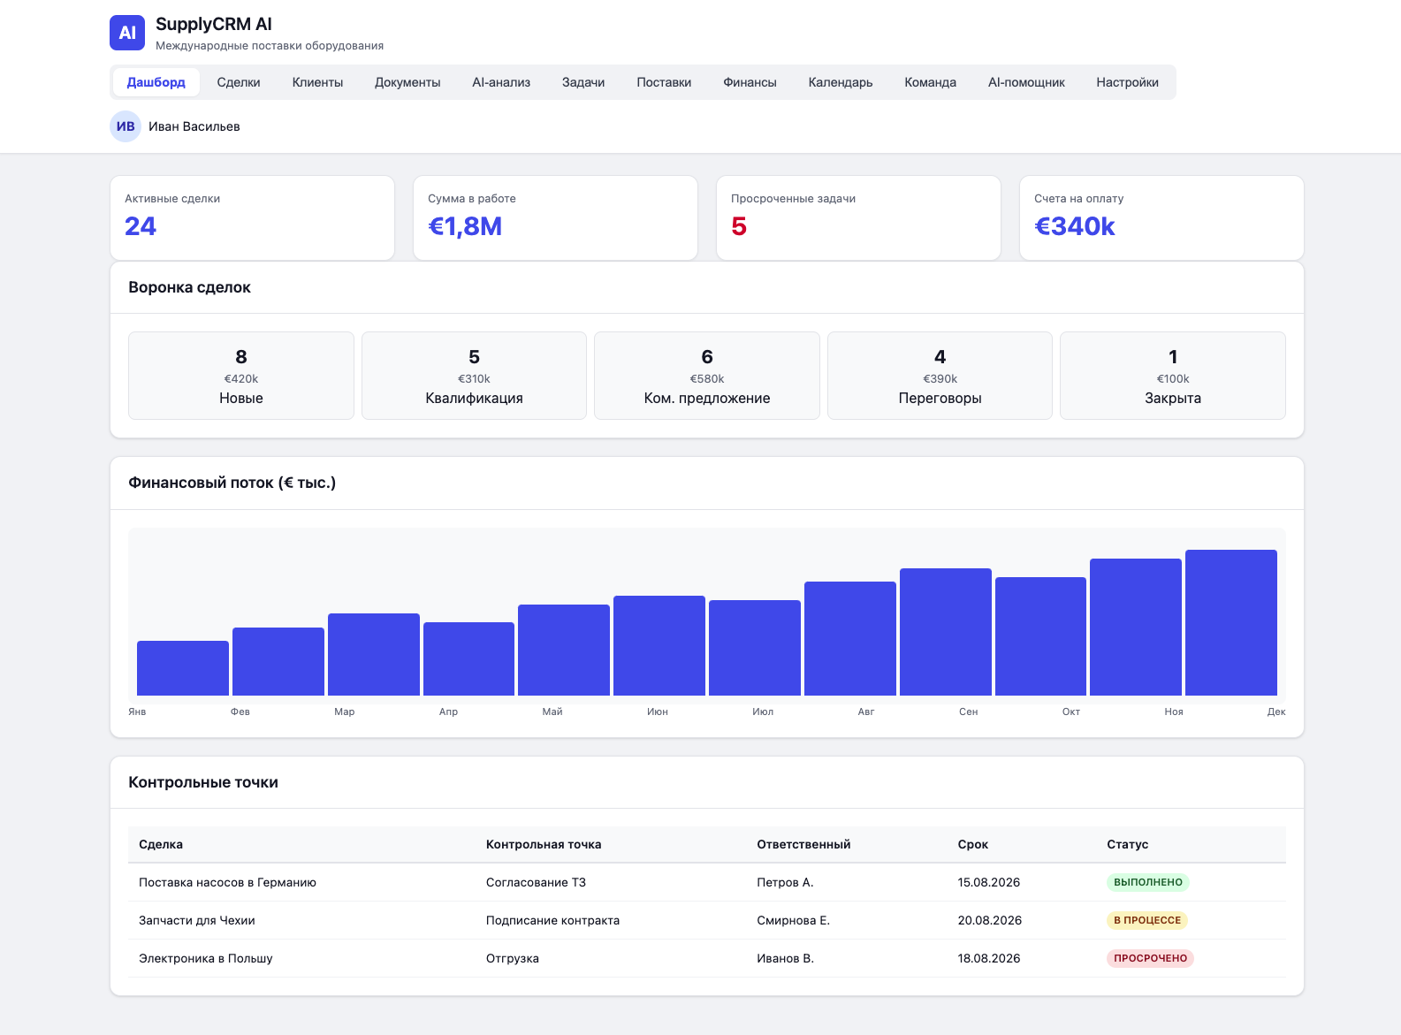Click the Фев chart bar
Screen dimensions: 1401x1035
278,661
